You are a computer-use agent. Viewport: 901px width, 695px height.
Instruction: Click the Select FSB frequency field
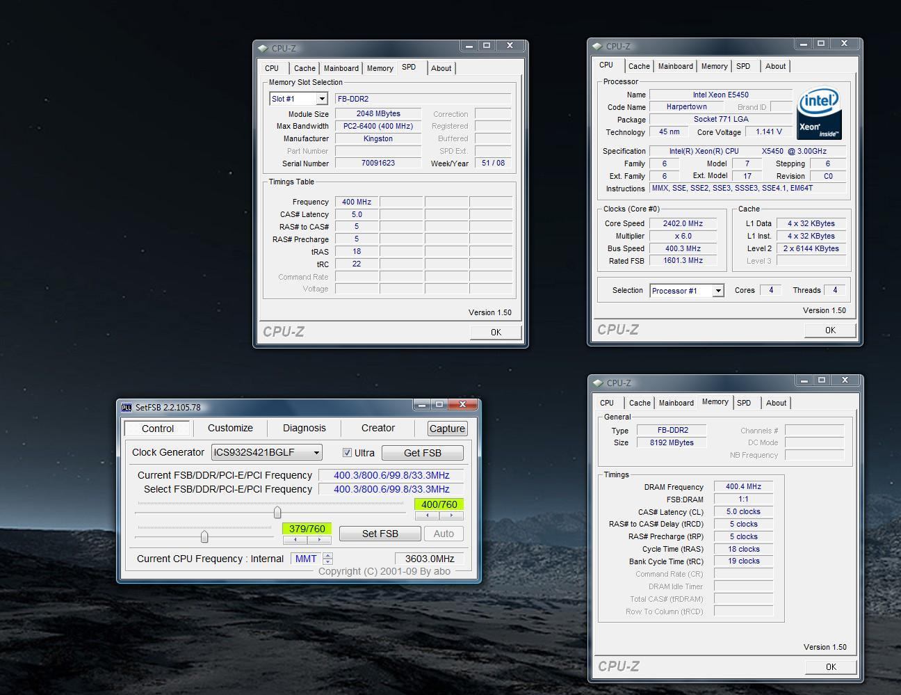(x=391, y=489)
